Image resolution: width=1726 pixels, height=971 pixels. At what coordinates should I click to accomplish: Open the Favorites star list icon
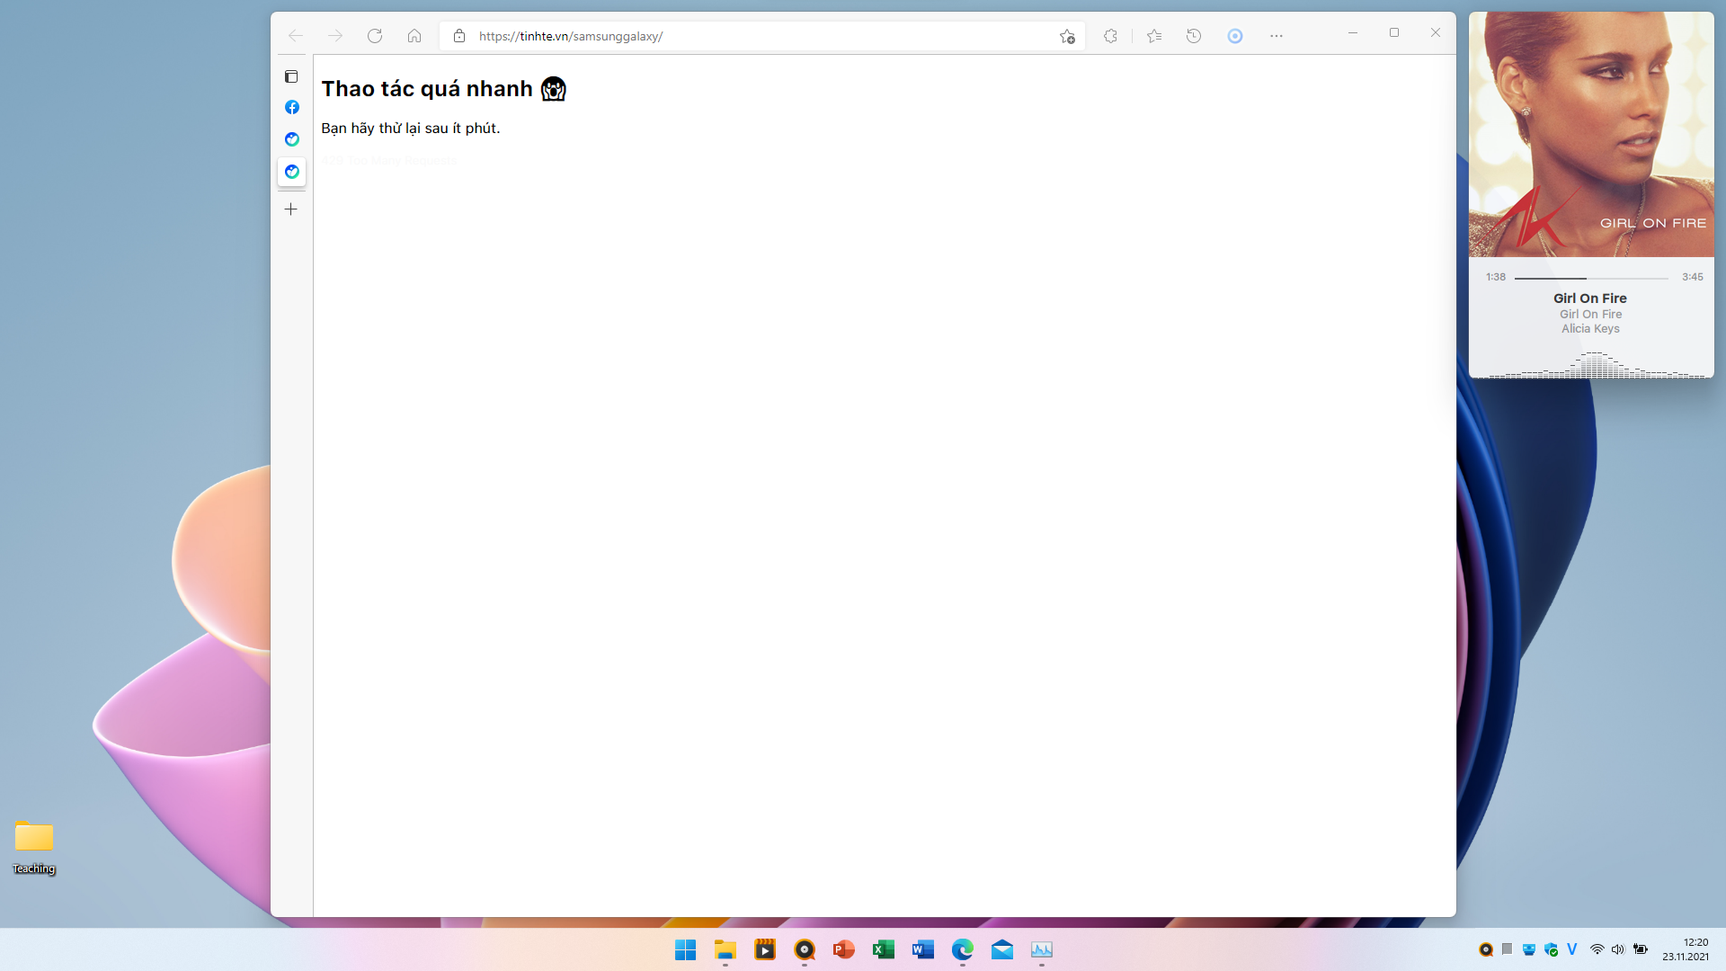click(x=1154, y=36)
